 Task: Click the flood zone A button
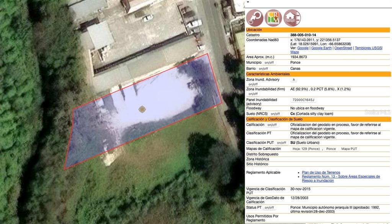tap(294, 80)
